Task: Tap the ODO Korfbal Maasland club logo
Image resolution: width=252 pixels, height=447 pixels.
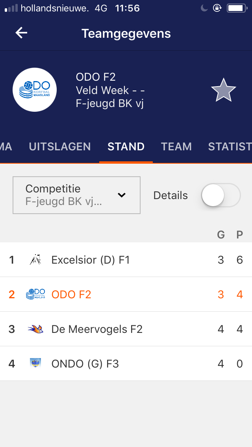Action: (35, 90)
